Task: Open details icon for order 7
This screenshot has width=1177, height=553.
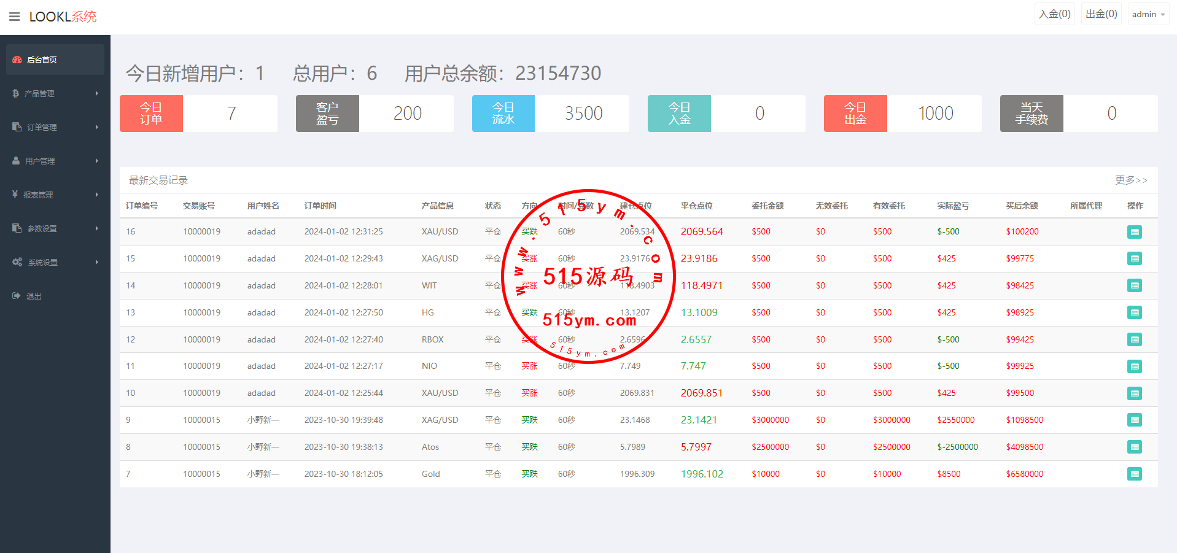Action: (1134, 474)
